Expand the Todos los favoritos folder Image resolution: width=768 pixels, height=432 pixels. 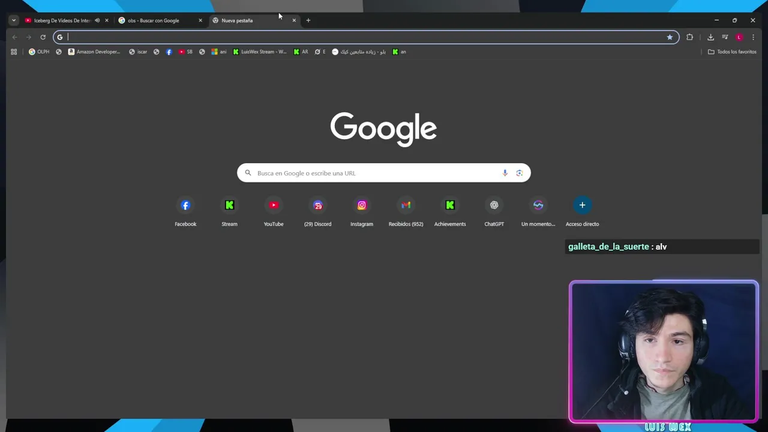tap(732, 52)
